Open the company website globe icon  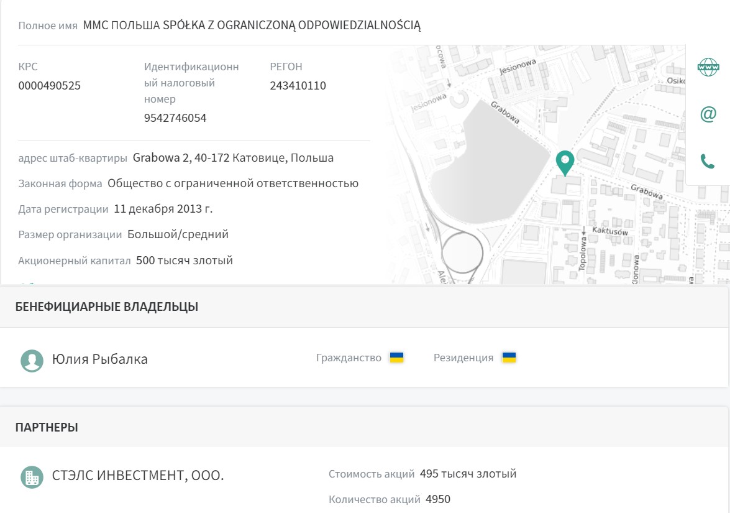click(708, 67)
